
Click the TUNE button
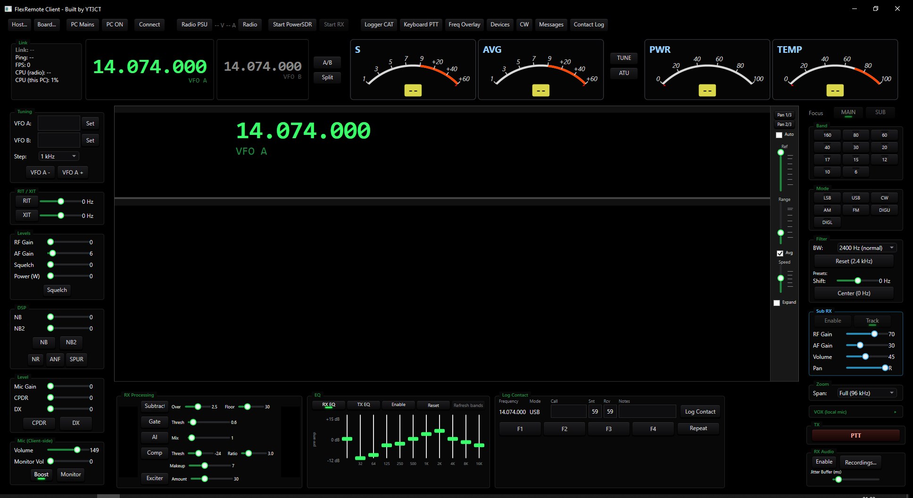point(624,58)
